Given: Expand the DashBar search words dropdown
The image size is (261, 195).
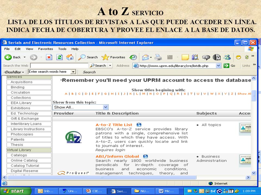Looking at the screenshot, I should point(73,72).
